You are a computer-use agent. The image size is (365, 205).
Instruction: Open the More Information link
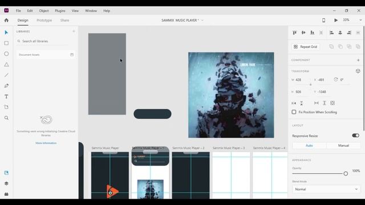click(x=46, y=143)
